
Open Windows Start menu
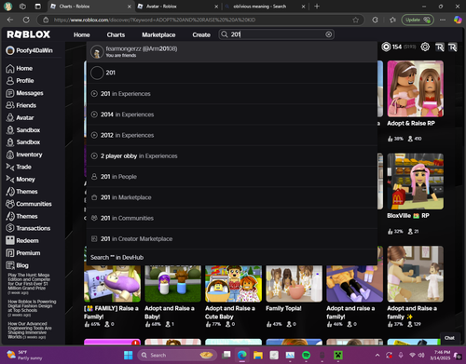pyautogui.click(x=128, y=355)
